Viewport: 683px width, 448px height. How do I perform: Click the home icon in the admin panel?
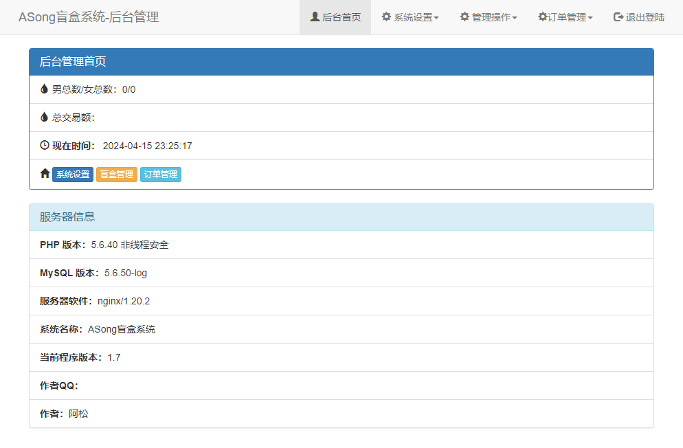pyautogui.click(x=45, y=174)
